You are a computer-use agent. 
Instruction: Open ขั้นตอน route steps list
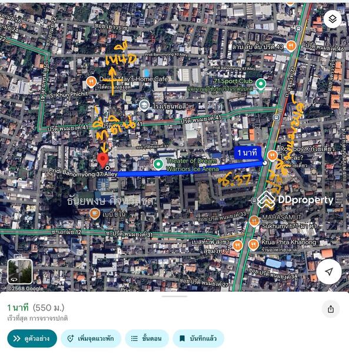[147, 338]
